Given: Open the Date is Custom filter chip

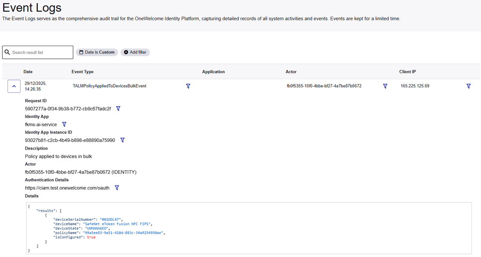Looking at the screenshot, I should point(97,52).
